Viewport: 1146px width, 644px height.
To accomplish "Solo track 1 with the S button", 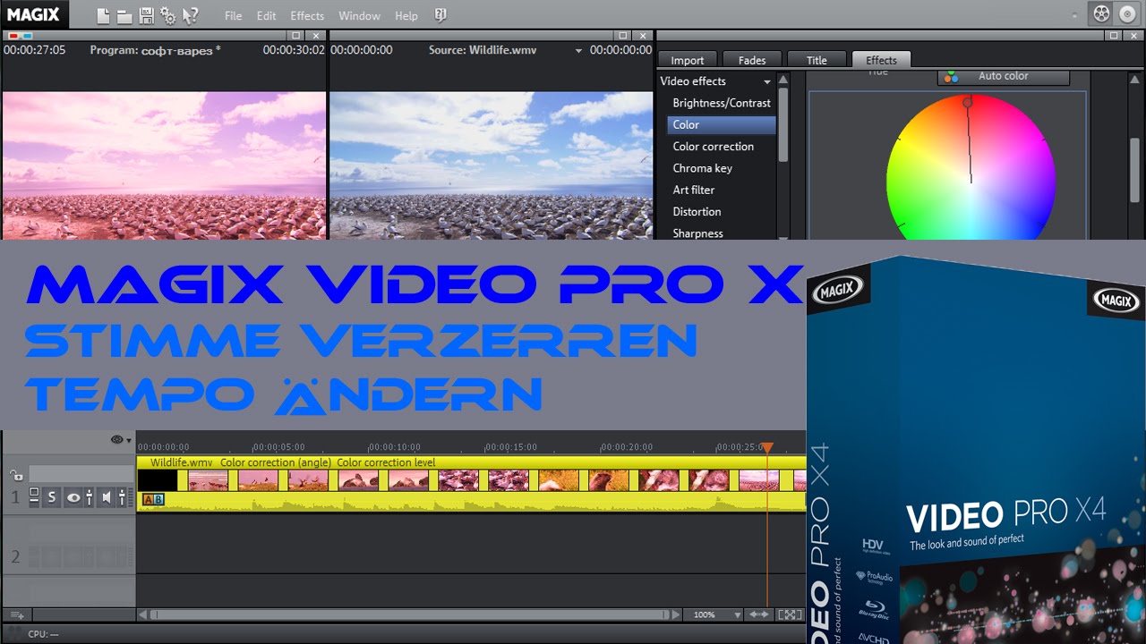I will click(52, 497).
